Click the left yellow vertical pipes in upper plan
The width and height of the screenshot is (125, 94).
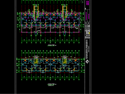tap(36, 12)
